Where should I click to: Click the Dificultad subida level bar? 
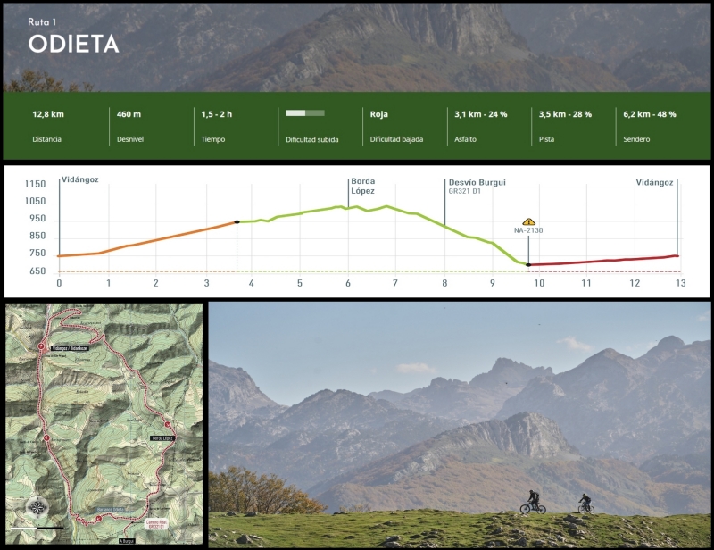click(304, 113)
